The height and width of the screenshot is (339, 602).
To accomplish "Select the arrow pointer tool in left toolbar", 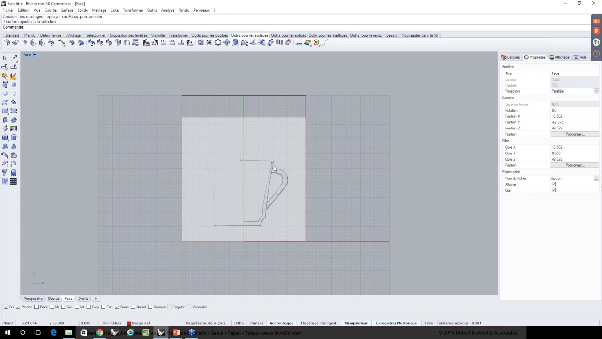I will (x=5, y=58).
